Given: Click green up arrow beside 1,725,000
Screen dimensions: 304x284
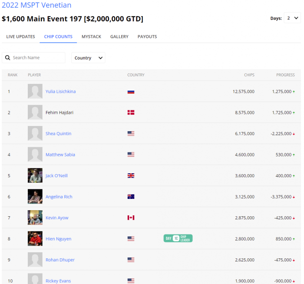Looking at the screenshot, I should point(294,112).
